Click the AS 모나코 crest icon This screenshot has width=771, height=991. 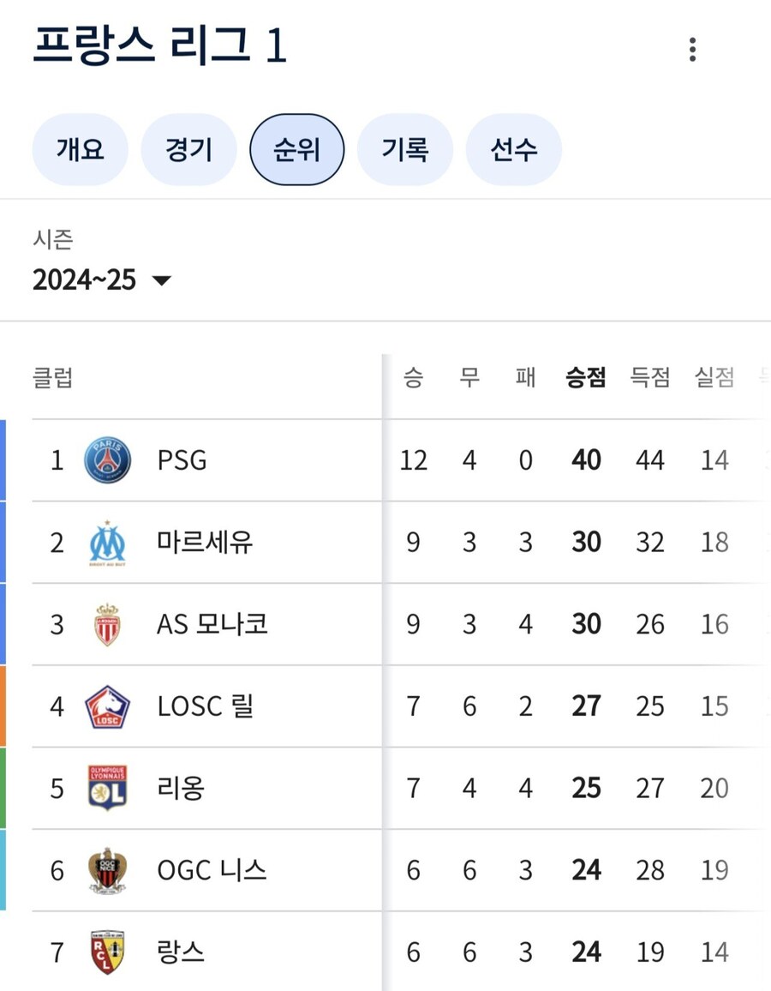tap(107, 624)
